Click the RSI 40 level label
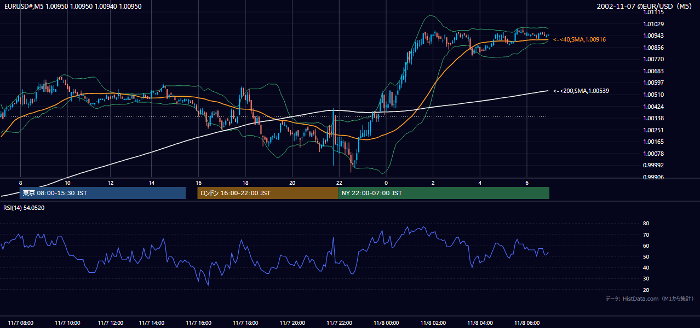Viewport: 700px width, 328px height. tap(646, 267)
